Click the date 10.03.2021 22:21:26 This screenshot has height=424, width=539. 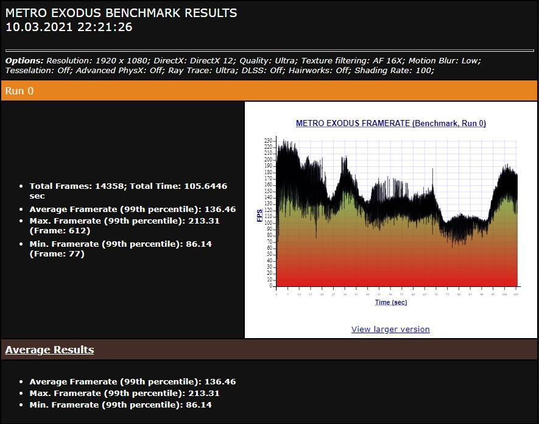69,27
